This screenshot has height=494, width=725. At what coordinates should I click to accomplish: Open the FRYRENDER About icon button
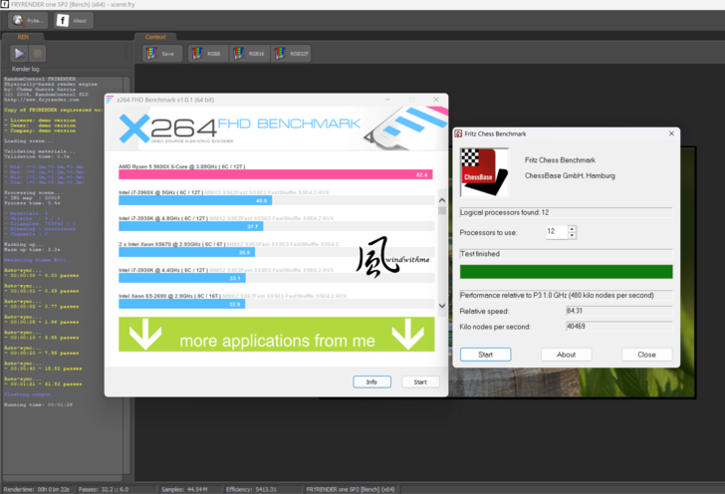(x=72, y=20)
